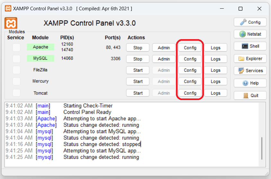
Task: Click the Port(s) column header
Action: tap(113, 38)
